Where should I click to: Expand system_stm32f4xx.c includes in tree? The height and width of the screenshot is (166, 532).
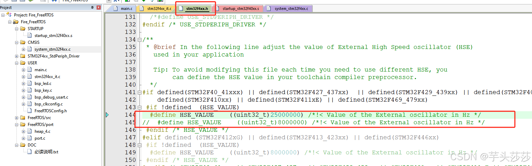(x=24, y=49)
